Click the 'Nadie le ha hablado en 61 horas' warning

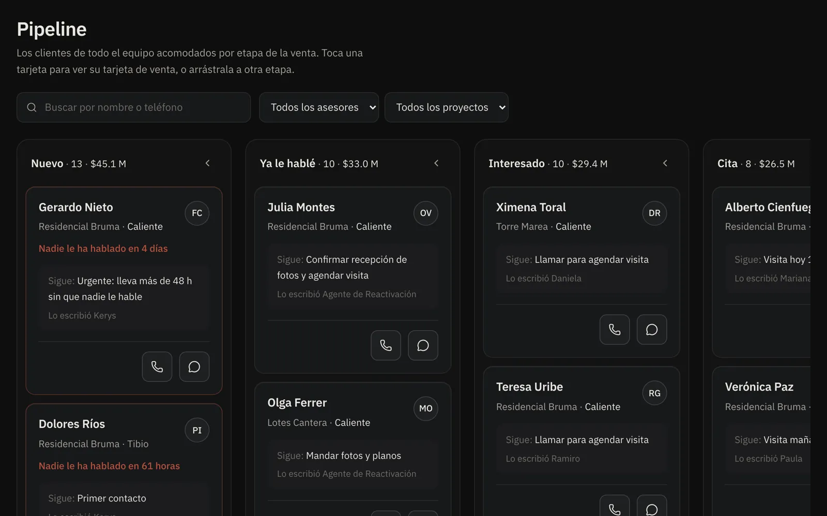[x=109, y=466]
